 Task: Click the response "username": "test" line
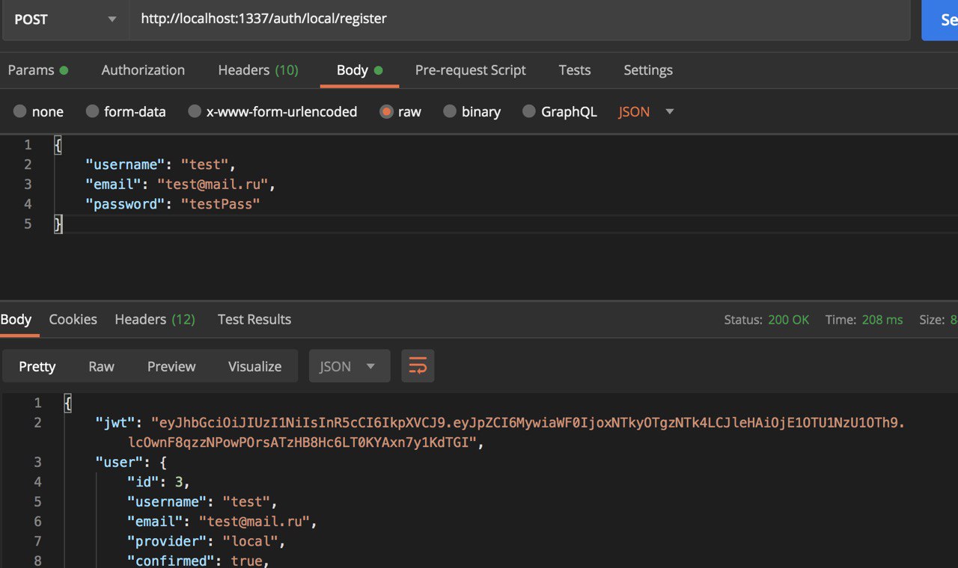pyautogui.click(x=203, y=501)
